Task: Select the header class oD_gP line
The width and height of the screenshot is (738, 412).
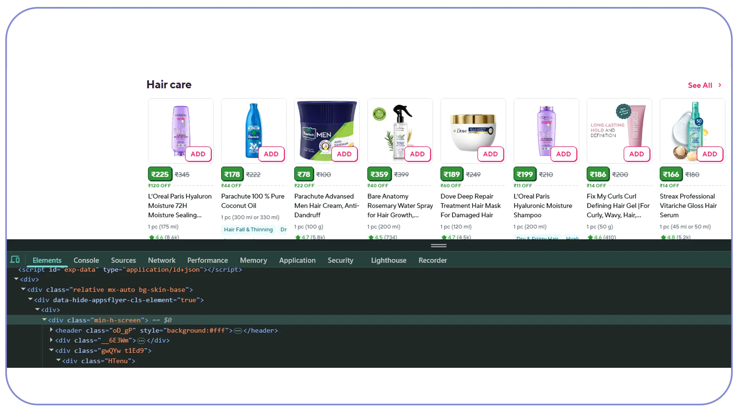Action: pyautogui.click(x=166, y=331)
